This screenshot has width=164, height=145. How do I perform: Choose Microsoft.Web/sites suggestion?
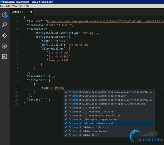[109, 135]
